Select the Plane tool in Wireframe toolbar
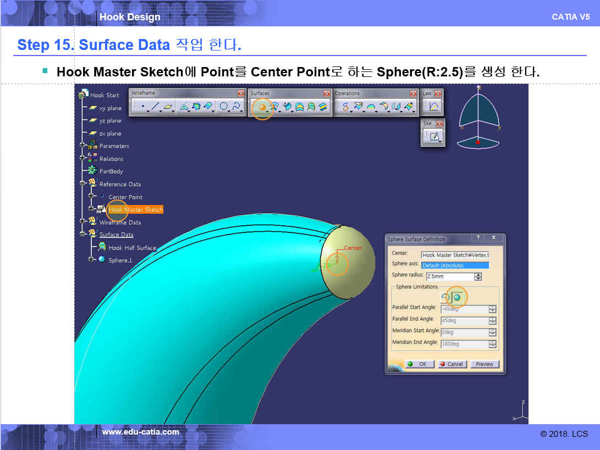 point(168,107)
